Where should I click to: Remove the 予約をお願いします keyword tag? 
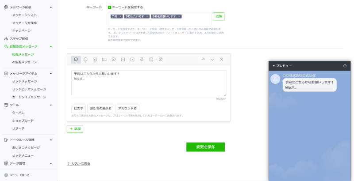(179, 16)
